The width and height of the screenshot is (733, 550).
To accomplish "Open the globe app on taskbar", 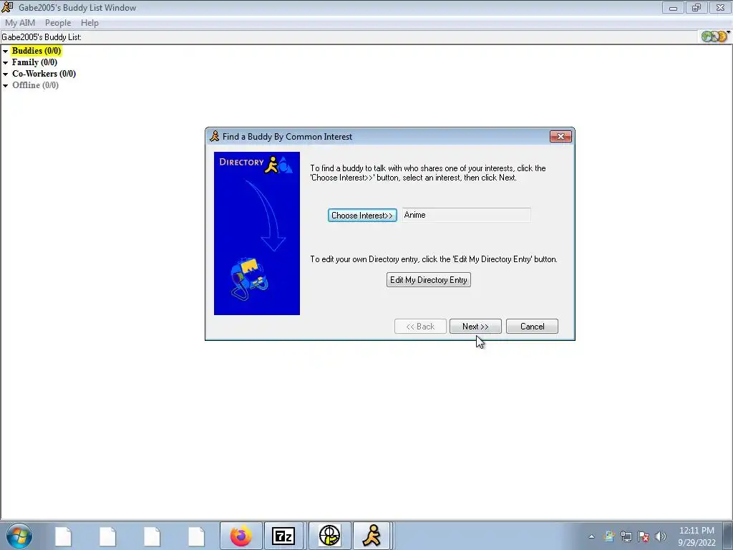I will point(329,536).
